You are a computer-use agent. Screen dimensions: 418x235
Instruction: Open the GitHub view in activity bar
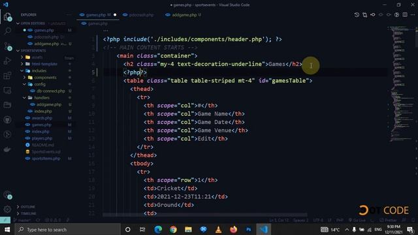[7, 119]
